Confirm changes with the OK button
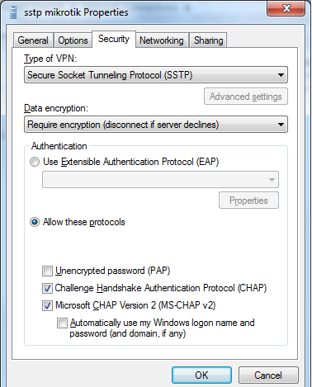 [x=201, y=375]
